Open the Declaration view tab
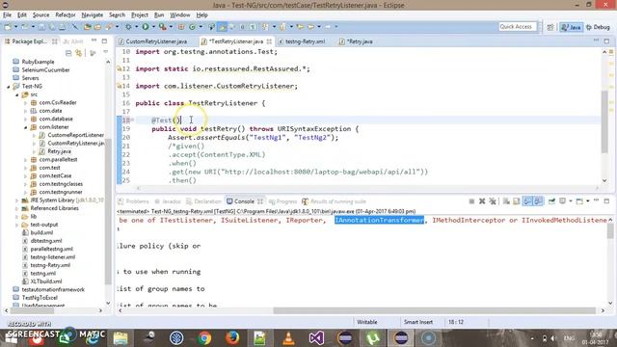617x347 pixels. [x=203, y=201]
